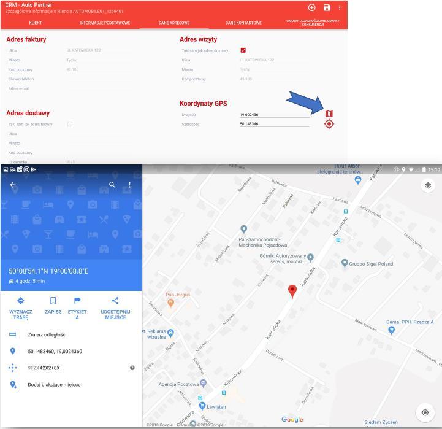The image size is (442, 429).
Task: Open the Google Maps panel overflow menu
Action: [x=129, y=185]
